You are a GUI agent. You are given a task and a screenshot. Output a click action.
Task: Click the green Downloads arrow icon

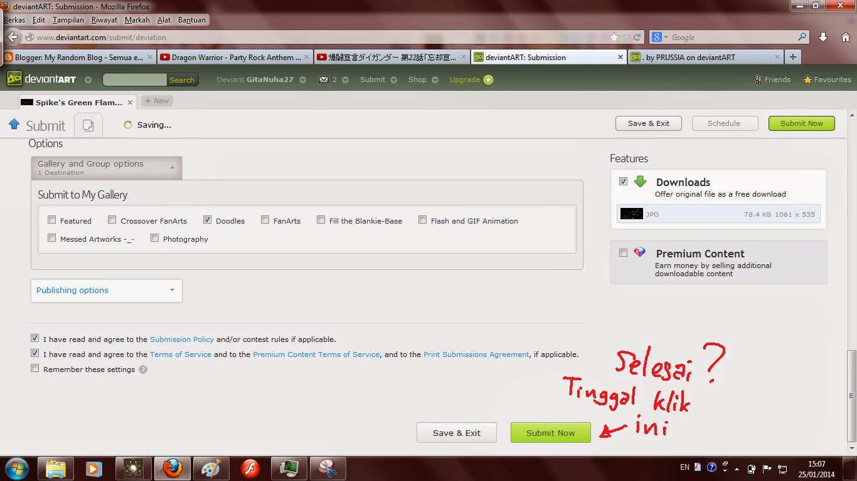pos(640,182)
